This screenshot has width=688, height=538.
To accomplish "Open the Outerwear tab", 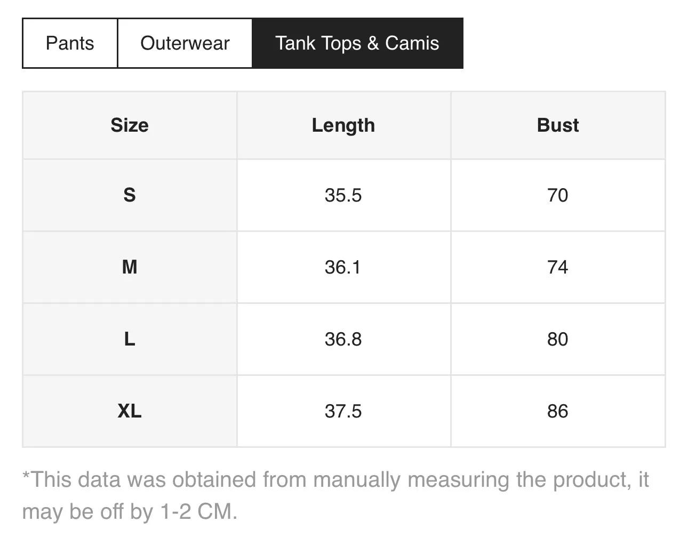I will coord(185,43).
